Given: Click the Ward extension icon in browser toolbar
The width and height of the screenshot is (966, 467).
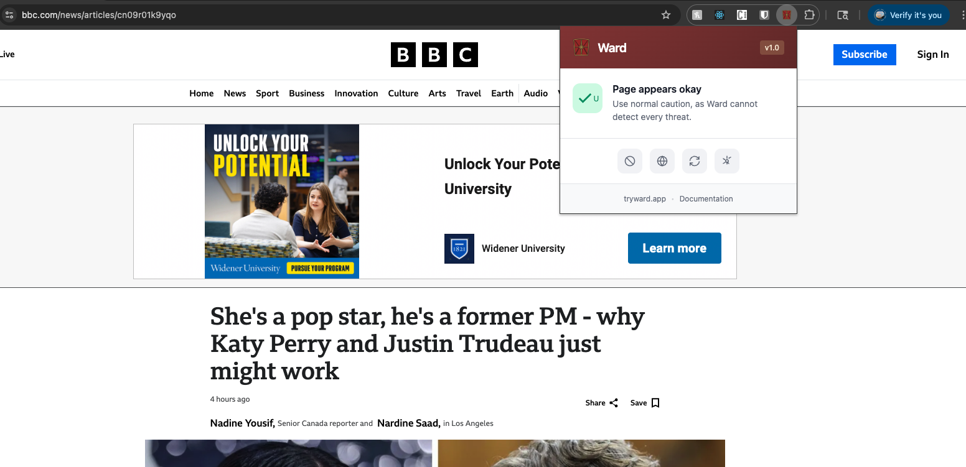Looking at the screenshot, I should click(x=787, y=15).
